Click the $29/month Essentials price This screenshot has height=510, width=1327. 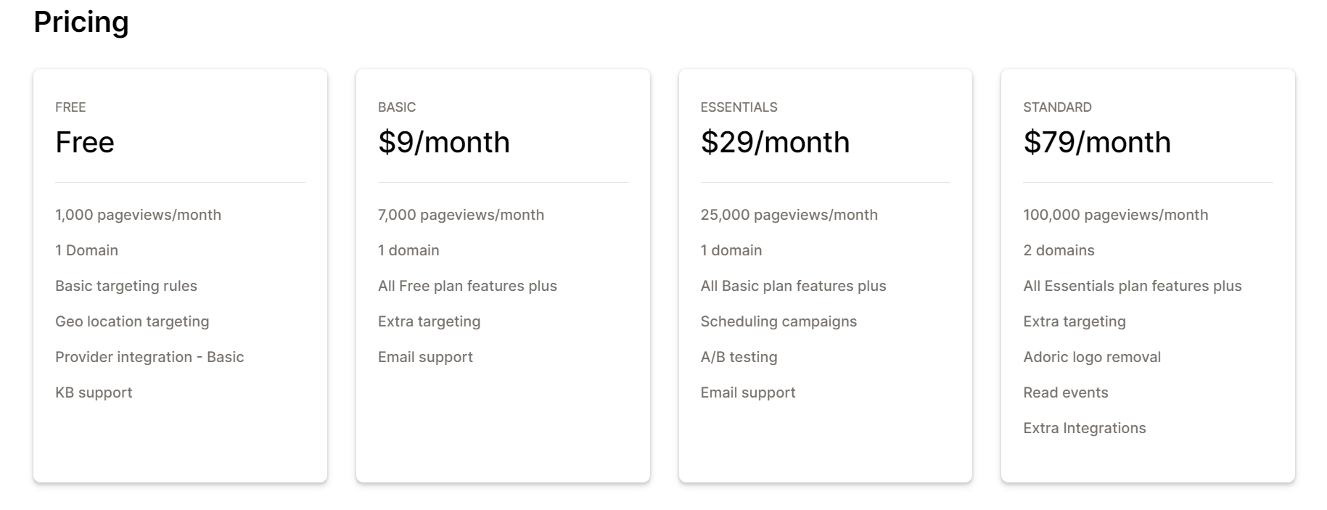pyautogui.click(x=775, y=142)
